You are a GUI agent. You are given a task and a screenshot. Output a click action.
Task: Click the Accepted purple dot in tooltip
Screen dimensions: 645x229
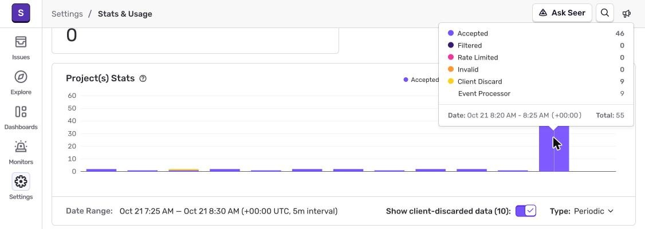(x=451, y=33)
